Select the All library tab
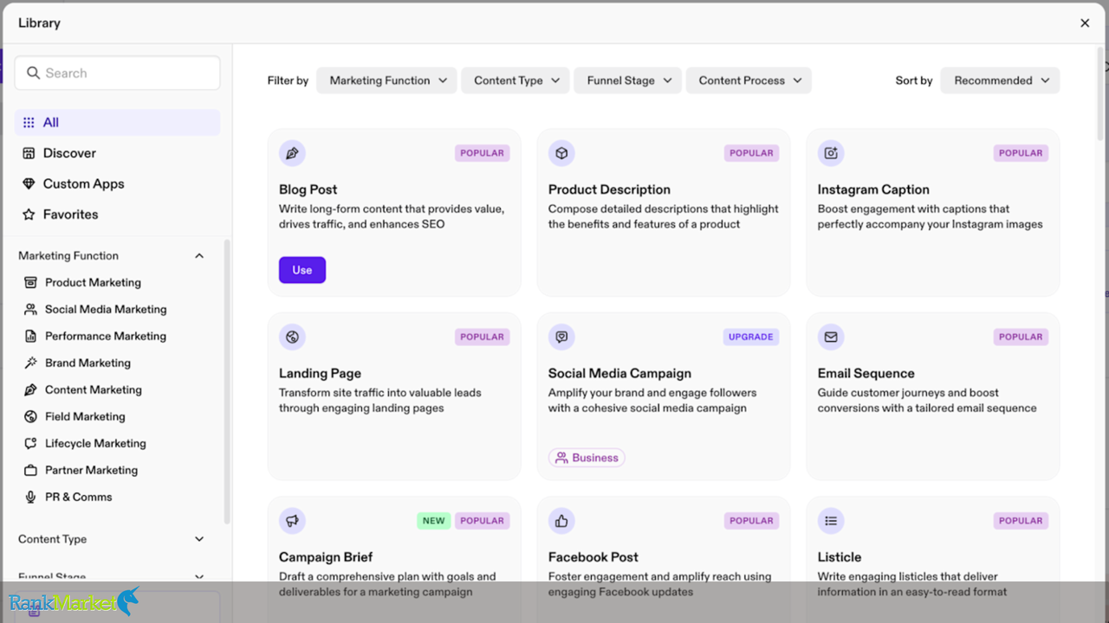Screen dimensions: 1109x623 (x=117, y=123)
